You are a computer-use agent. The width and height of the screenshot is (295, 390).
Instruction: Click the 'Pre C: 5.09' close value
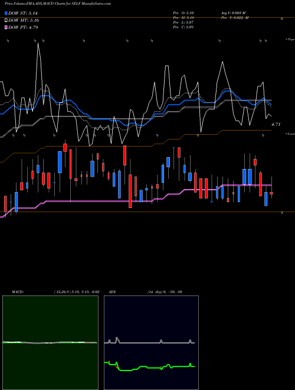point(183,27)
